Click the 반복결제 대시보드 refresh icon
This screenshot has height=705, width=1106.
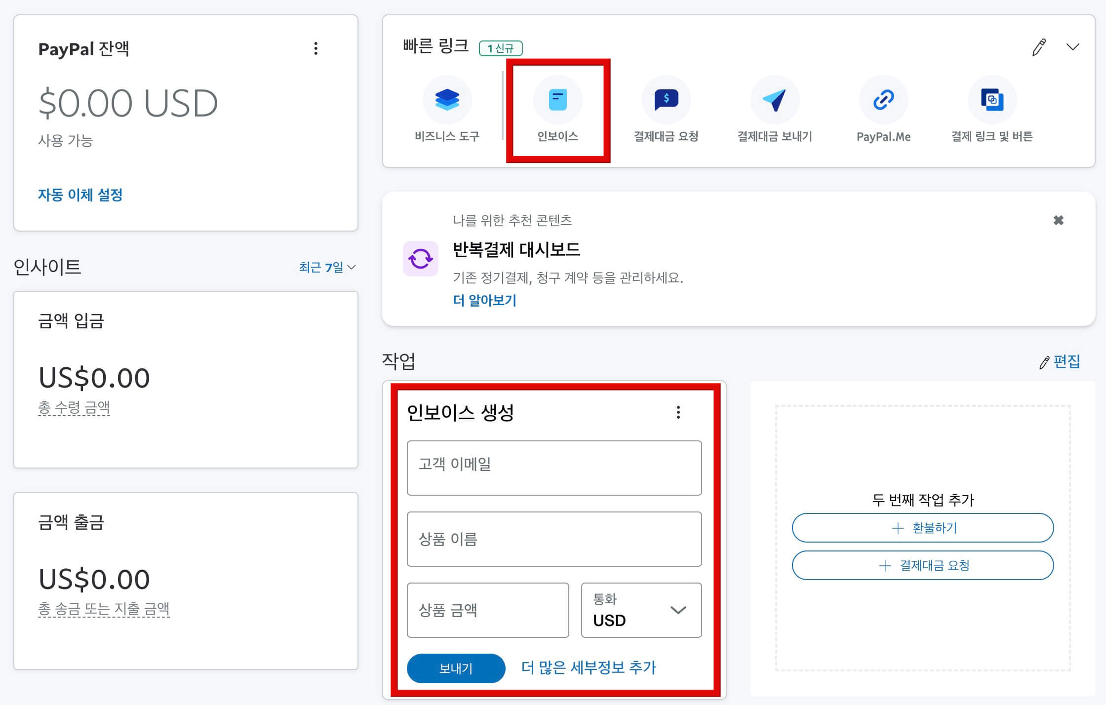tap(421, 258)
